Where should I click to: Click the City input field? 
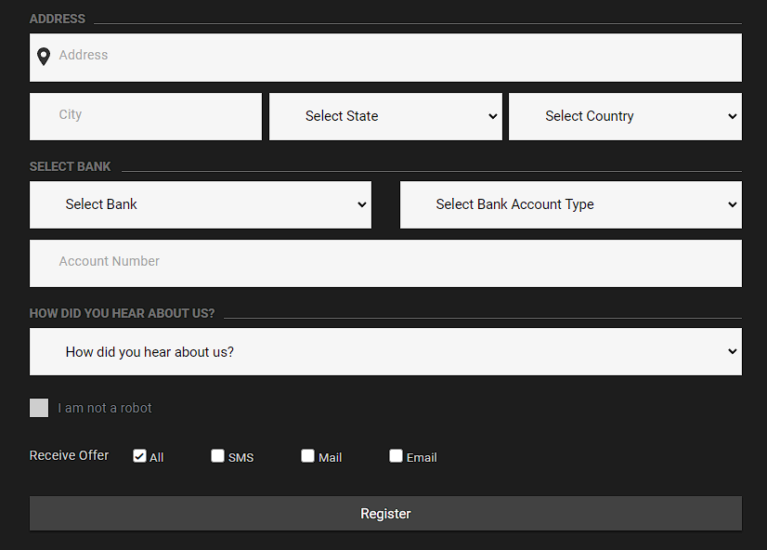145,116
